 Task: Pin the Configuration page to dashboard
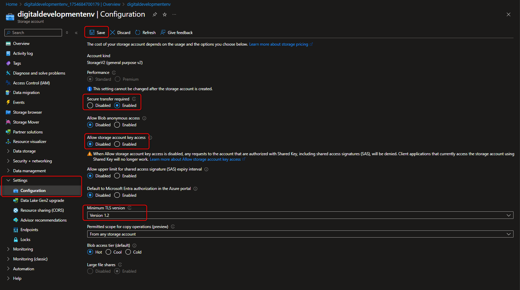[155, 14]
